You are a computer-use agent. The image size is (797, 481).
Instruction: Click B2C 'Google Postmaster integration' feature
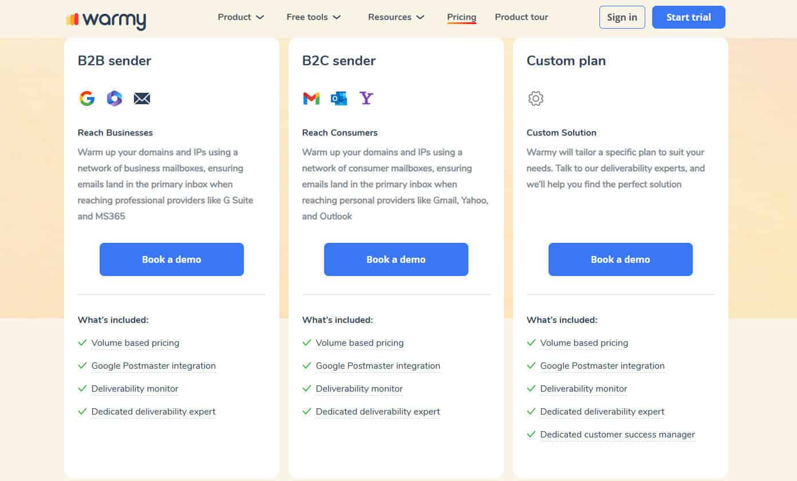tap(378, 366)
